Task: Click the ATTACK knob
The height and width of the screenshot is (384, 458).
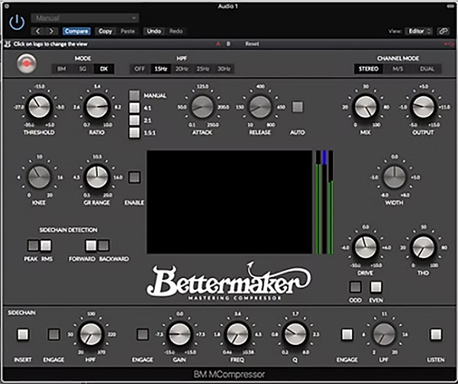Action: 202,107
